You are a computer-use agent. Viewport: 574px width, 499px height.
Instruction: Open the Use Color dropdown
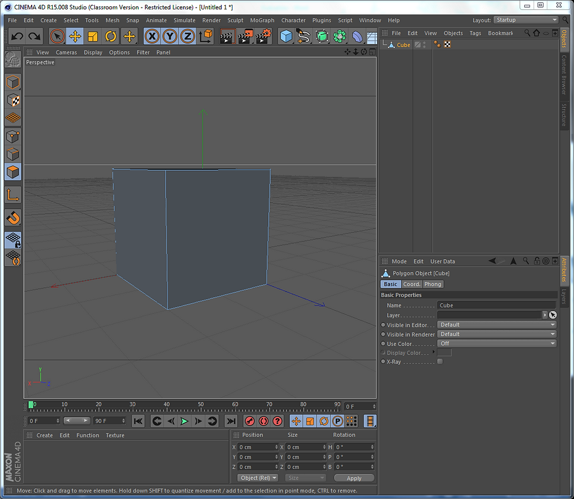(497, 343)
